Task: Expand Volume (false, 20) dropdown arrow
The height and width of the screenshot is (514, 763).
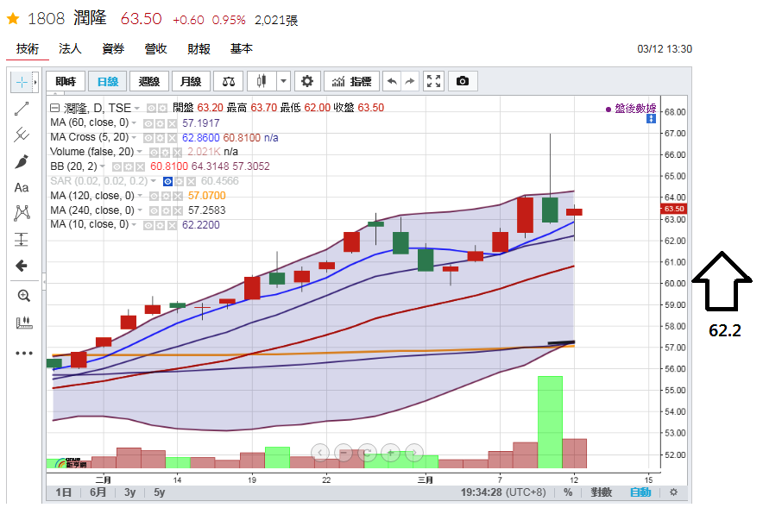Action: [140, 152]
